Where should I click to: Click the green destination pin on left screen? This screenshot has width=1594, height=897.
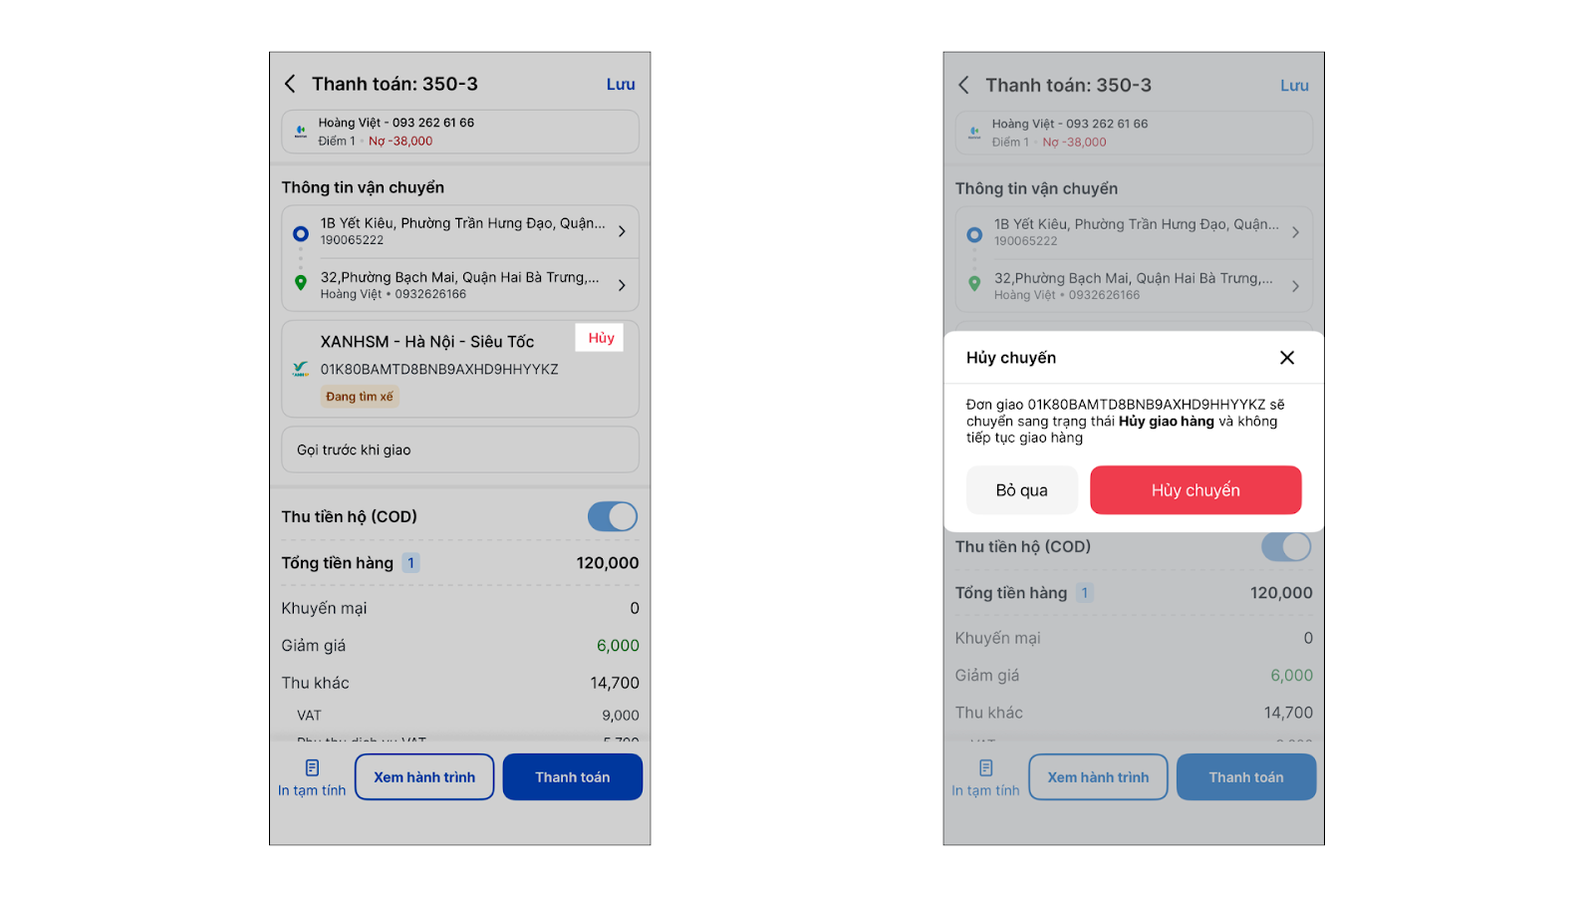(x=300, y=283)
